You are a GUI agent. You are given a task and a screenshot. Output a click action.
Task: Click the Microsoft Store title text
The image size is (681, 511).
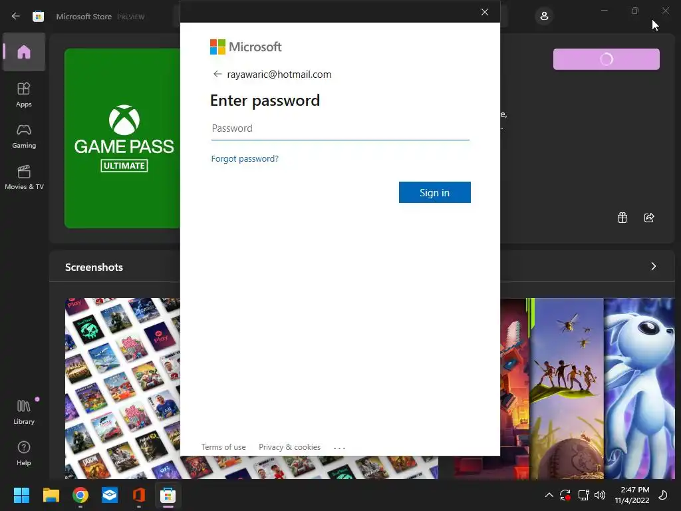coord(84,17)
